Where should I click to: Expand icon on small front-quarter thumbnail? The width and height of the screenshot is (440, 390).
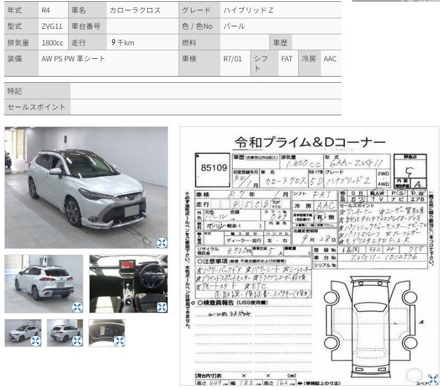click(36, 341)
